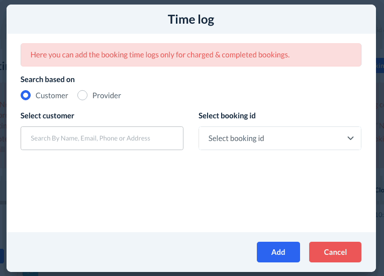
Task: Click the 'Select booking id' field label
Action: point(227,116)
